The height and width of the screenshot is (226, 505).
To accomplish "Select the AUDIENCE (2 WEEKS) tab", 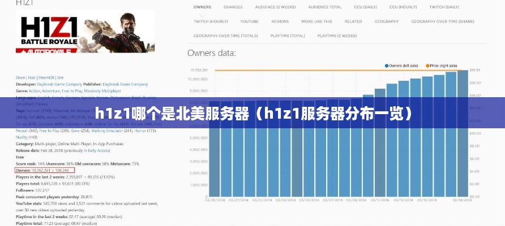I will (275, 7).
